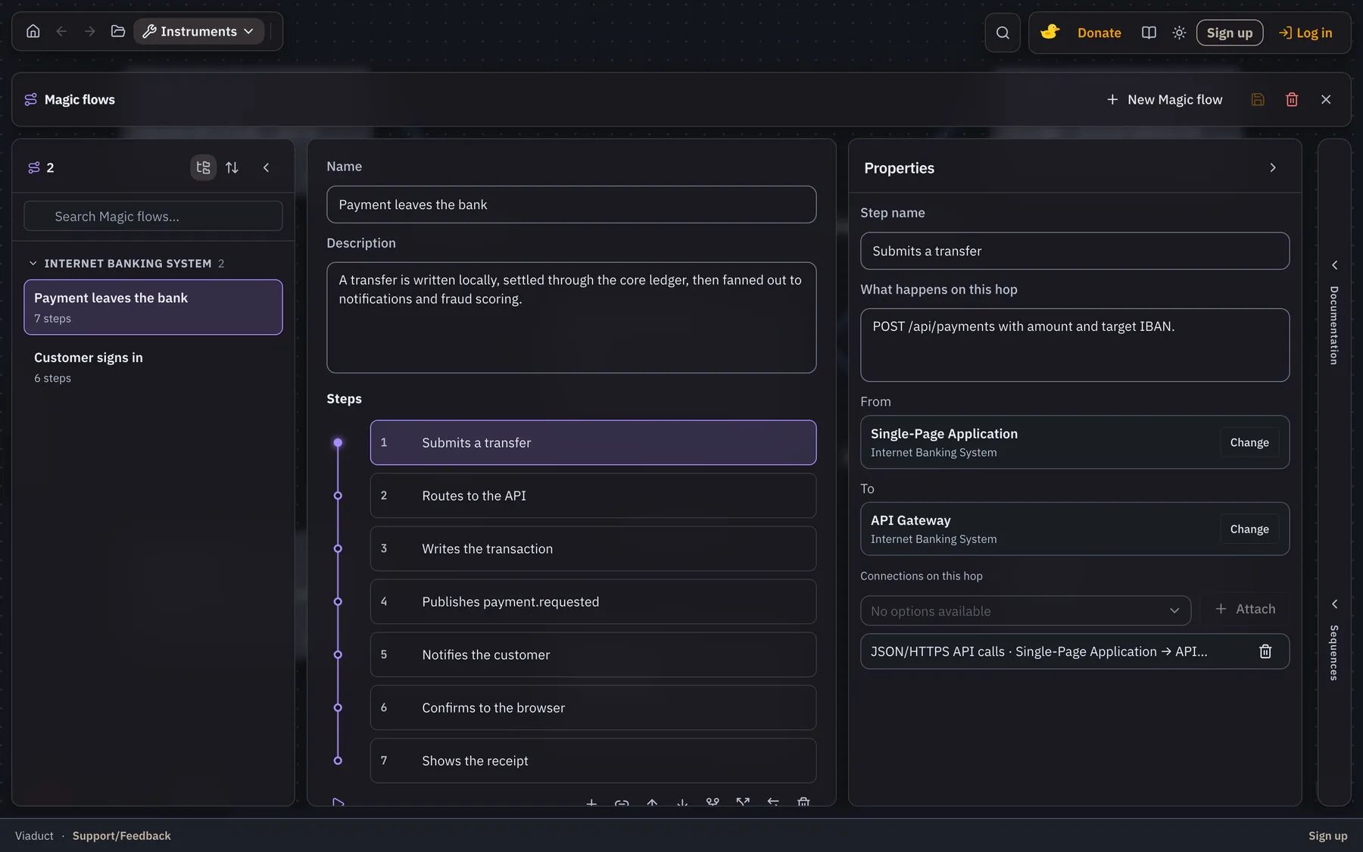Expand the Documentation side tab
The width and height of the screenshot is (1363, 852).
click(1334, 314)
